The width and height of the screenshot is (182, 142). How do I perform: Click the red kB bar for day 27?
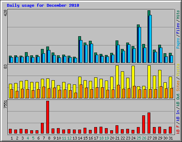point(149,123)
